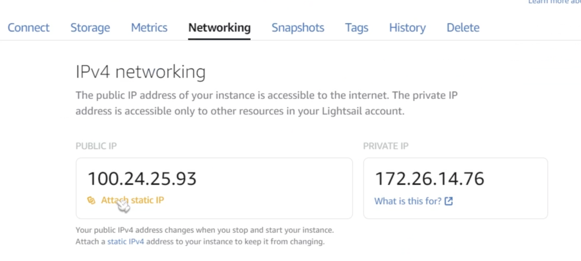This screenshot has height=261, width=581.
Task: Select the Networking tab
Action: pyautogui.click(x=219, y=28)
